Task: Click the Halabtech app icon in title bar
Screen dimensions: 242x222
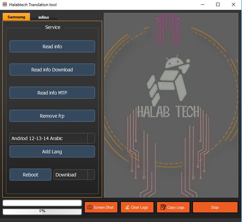Action: coord(5,4)
